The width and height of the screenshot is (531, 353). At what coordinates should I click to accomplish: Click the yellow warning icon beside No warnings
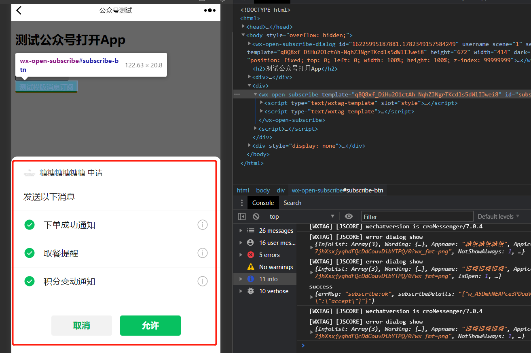(x=251, y=267)
